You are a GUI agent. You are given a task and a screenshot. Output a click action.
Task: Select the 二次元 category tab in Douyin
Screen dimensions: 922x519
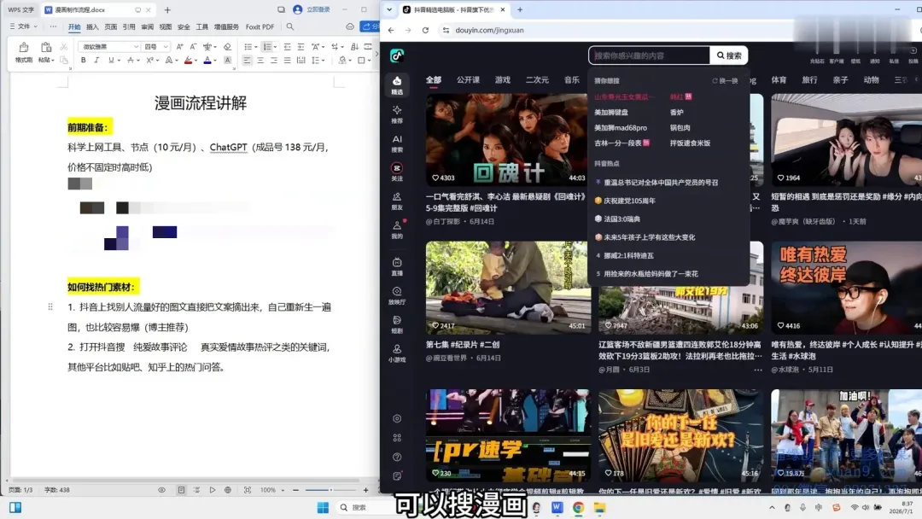[x=537, y=80]
